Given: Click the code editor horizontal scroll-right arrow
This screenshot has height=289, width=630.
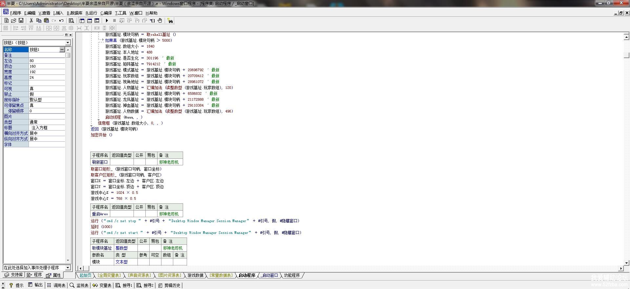Looking at the screenshot, I should tap(621, 268).
